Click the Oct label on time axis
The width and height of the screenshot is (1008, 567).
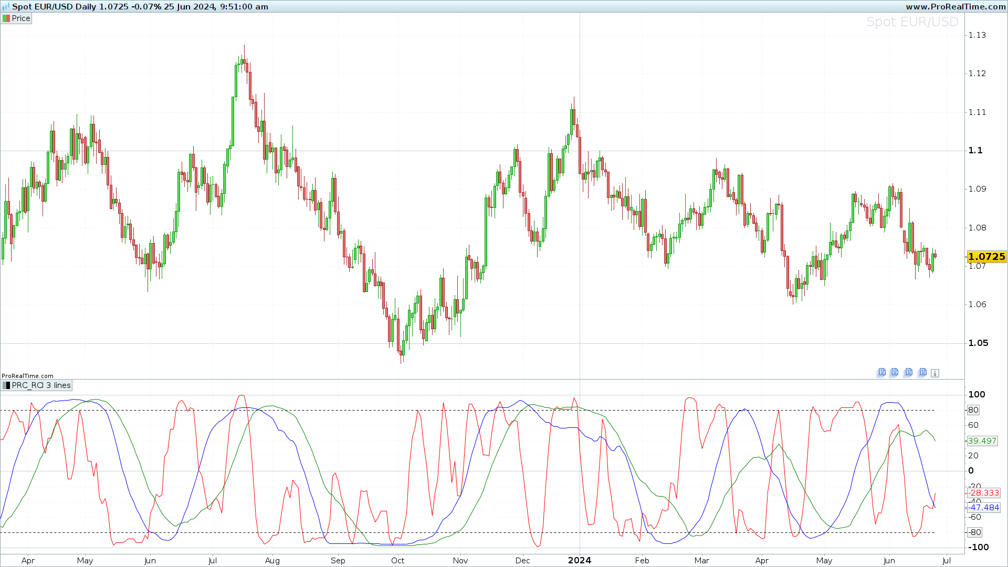tap(397, 561)
